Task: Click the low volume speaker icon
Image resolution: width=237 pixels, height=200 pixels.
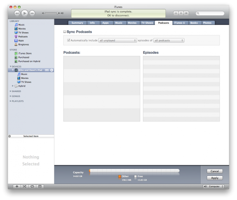Action: tap(43, 13)
